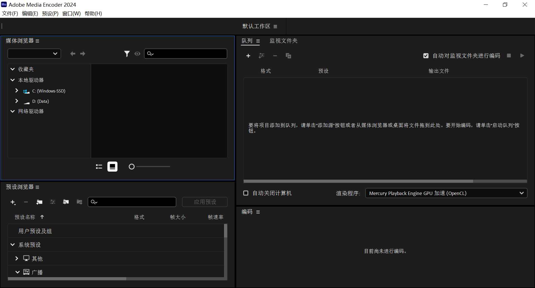Image resolution: width=535 pixels, height=288 pixels.
Task: Click the Add Output settings icon in queue
Action: tap(261, 56)
